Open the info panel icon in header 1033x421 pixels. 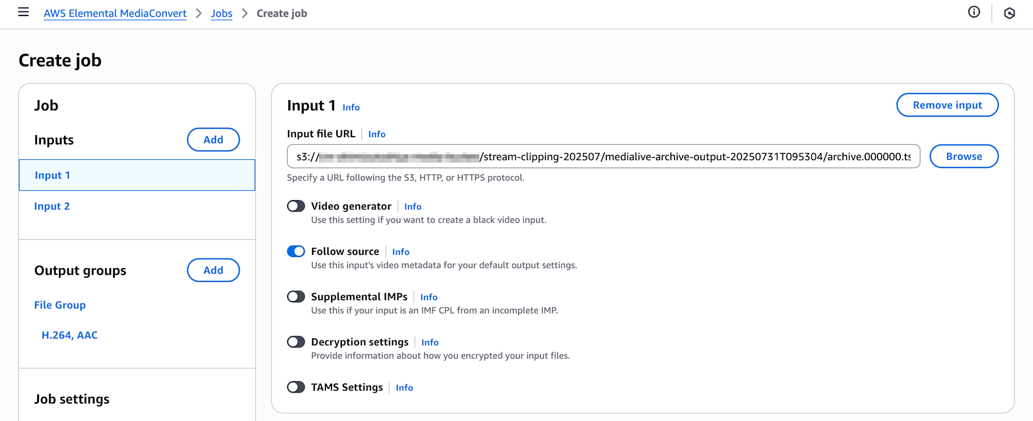(974, 12)
